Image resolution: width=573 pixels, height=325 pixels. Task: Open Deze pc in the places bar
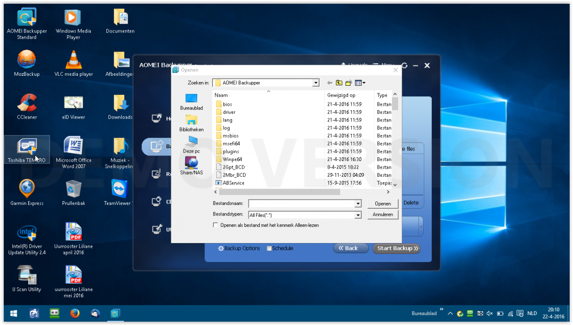point(191,145)
